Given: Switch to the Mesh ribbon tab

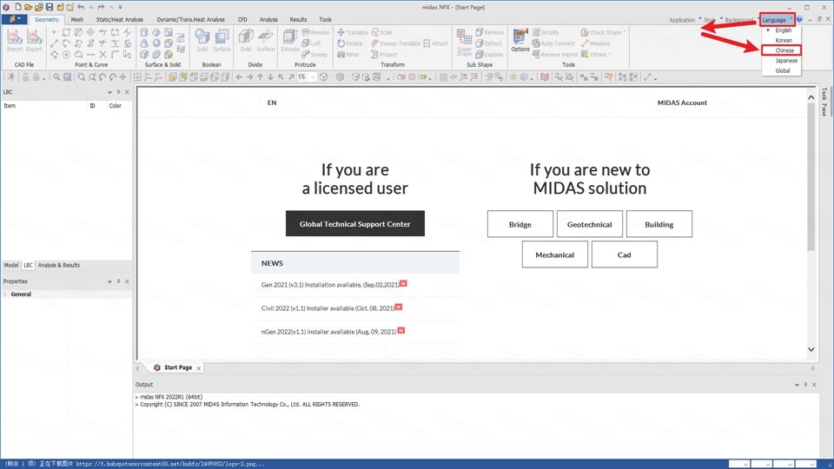Looking at the screenshot, I should point(77,20).
